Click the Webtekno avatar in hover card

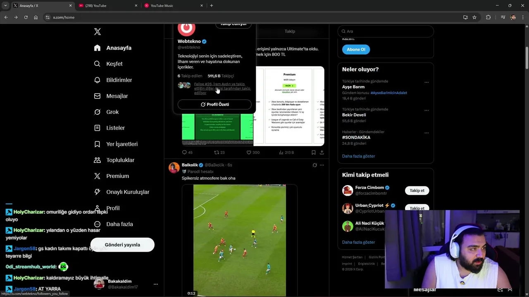[186, 28]
